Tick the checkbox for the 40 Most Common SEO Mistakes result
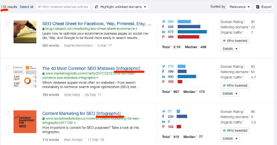 click(7, 67)
